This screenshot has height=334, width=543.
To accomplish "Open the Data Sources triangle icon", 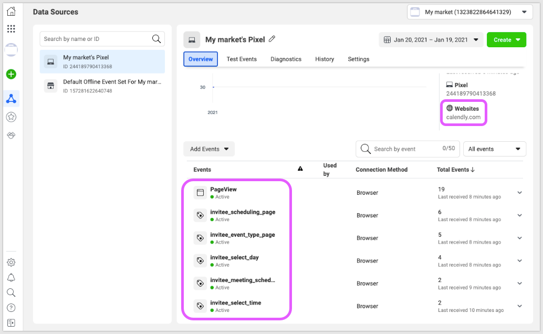I will 11,99.
